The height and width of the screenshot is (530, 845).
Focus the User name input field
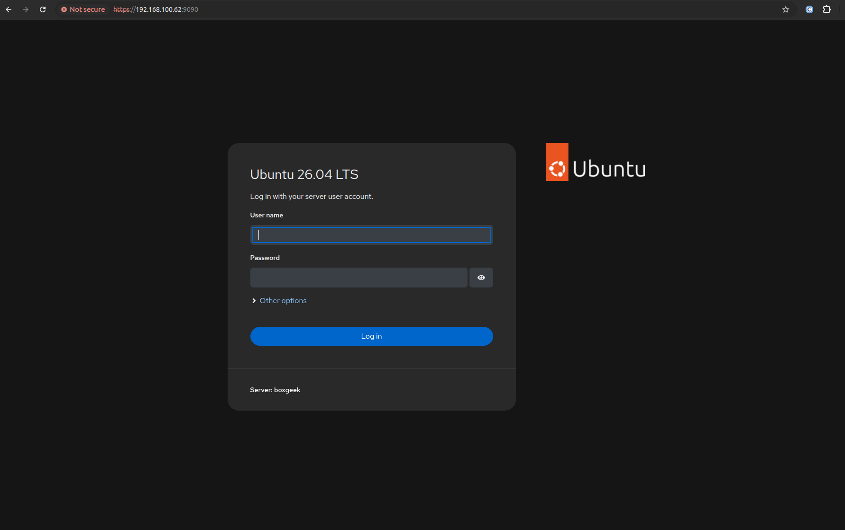click(x=371, y=235)
